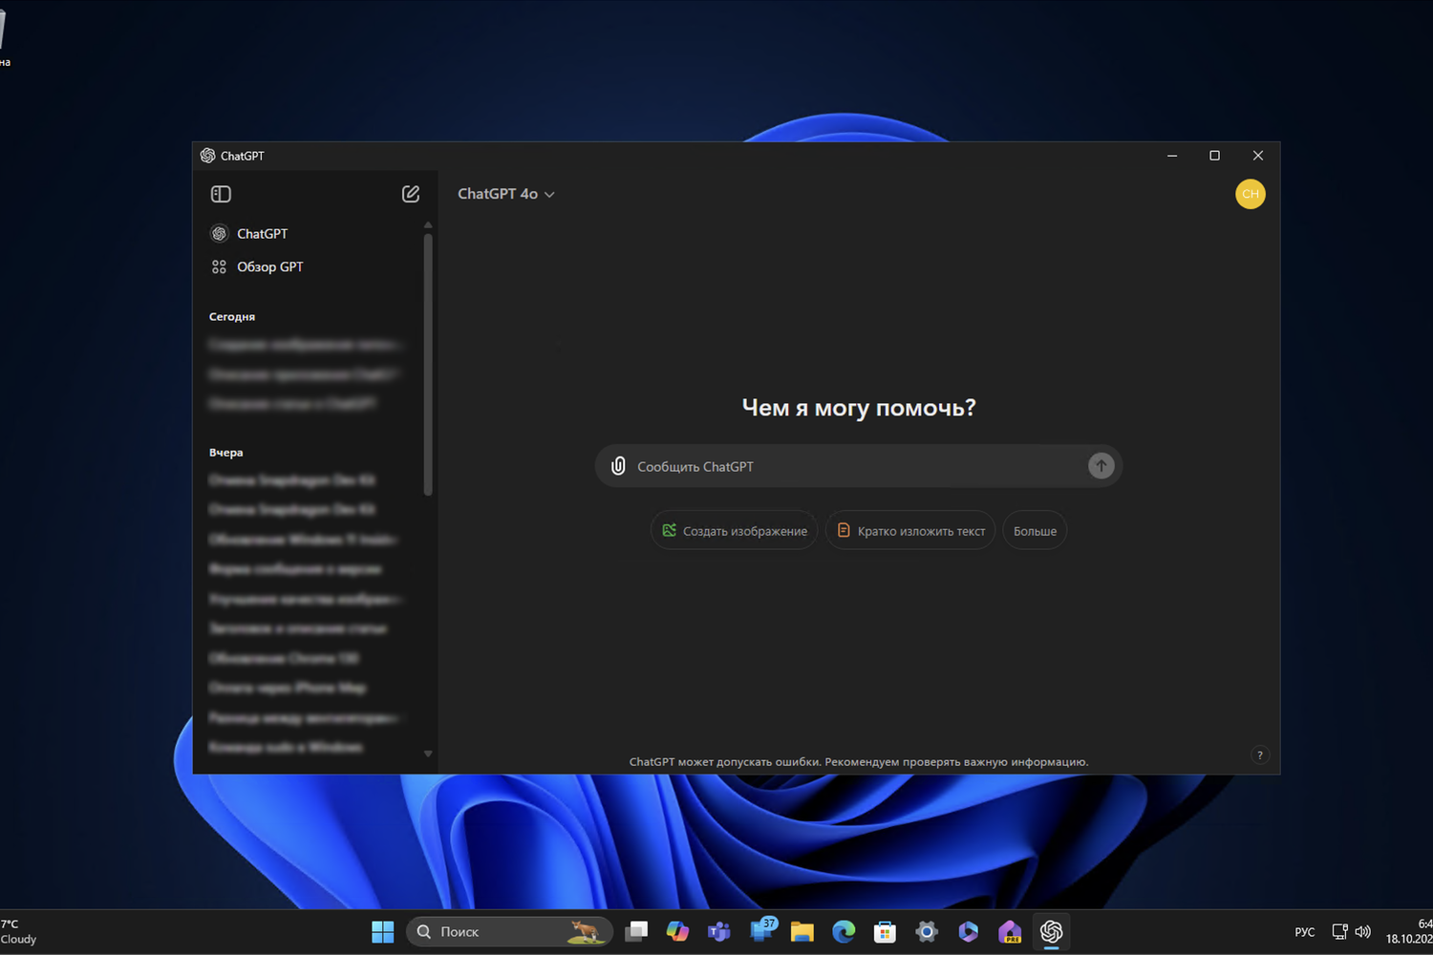The height and width of the screenshot is (955, 1433).
Task: Click the Чем я могу помочь? heading
Action: pyautogui.click(x=859, y=408)
